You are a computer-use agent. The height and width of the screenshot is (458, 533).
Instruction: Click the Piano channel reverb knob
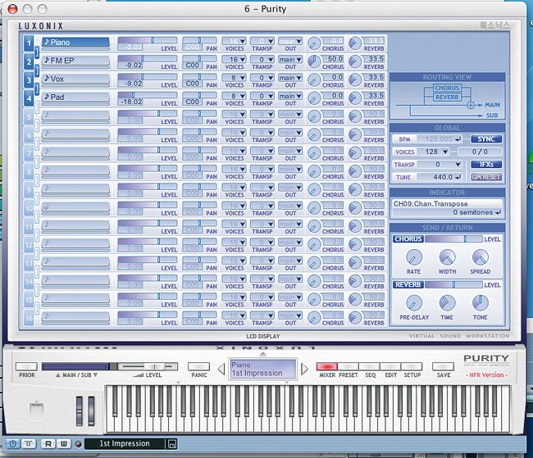click(x=355, y=43)
